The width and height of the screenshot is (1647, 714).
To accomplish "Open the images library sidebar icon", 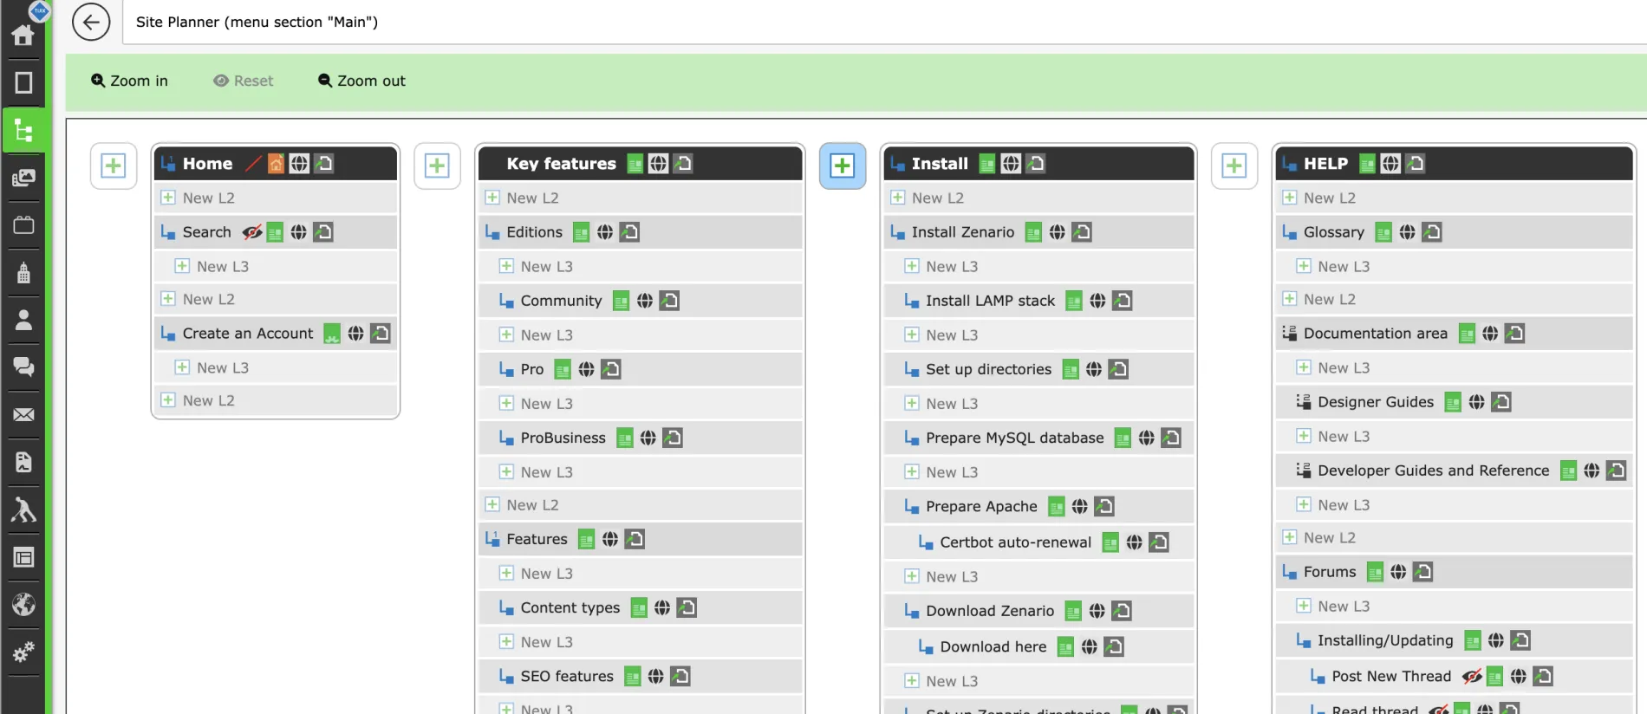I will pos(23,178).
